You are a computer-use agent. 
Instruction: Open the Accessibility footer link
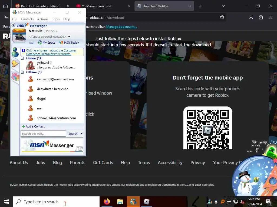tap(170, 163)
